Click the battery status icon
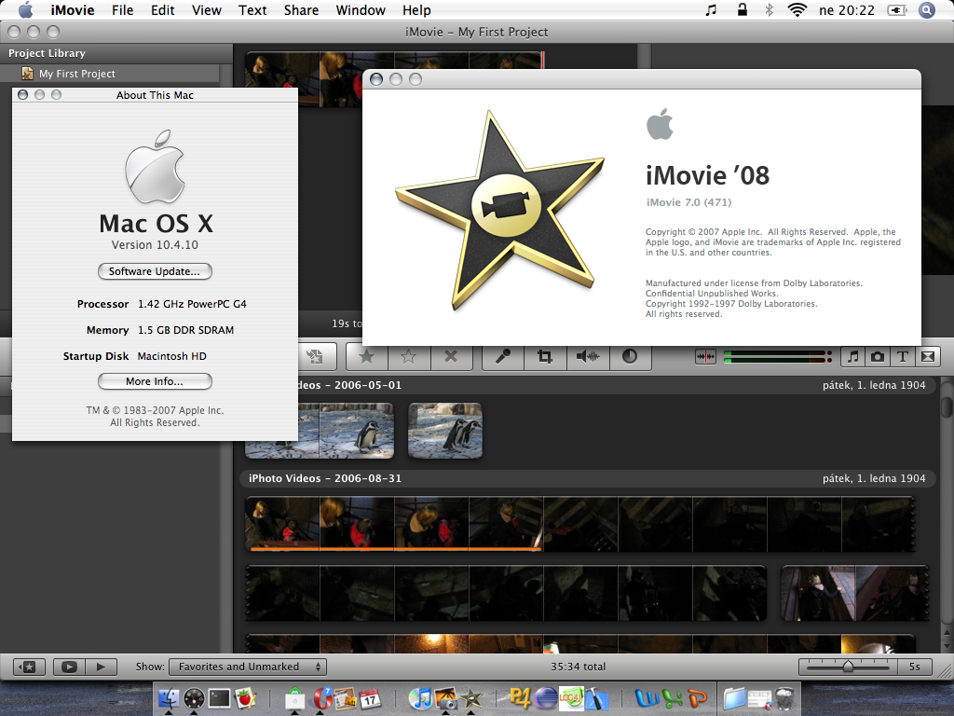Image resolution: width=954 pixels, height=716 pixels. [897, 10]
